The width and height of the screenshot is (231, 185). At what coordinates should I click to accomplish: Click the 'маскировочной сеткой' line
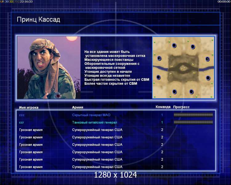[105, 68]
